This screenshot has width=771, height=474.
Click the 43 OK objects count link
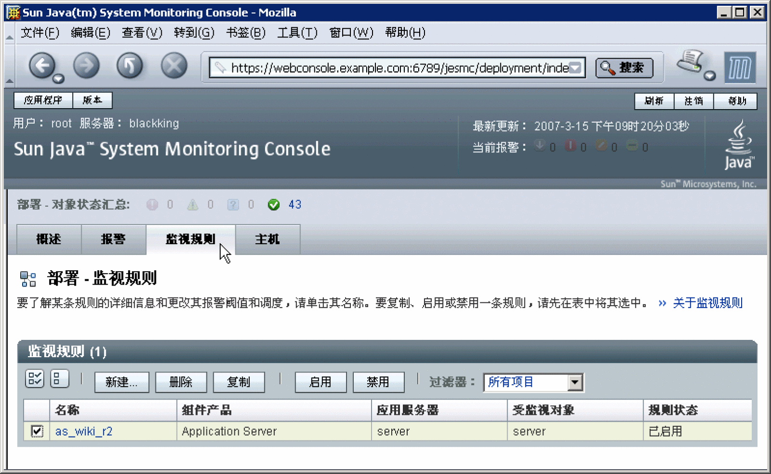point(295,205)
